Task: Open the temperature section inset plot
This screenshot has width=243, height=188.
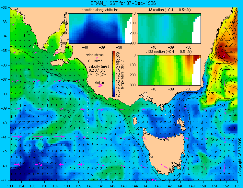Action: pos(100,29)
